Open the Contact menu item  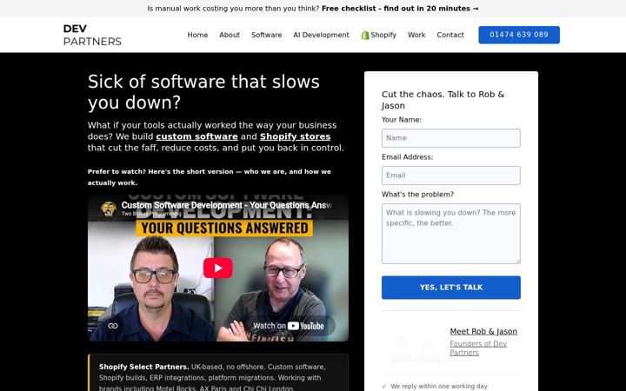coord(450,35)
